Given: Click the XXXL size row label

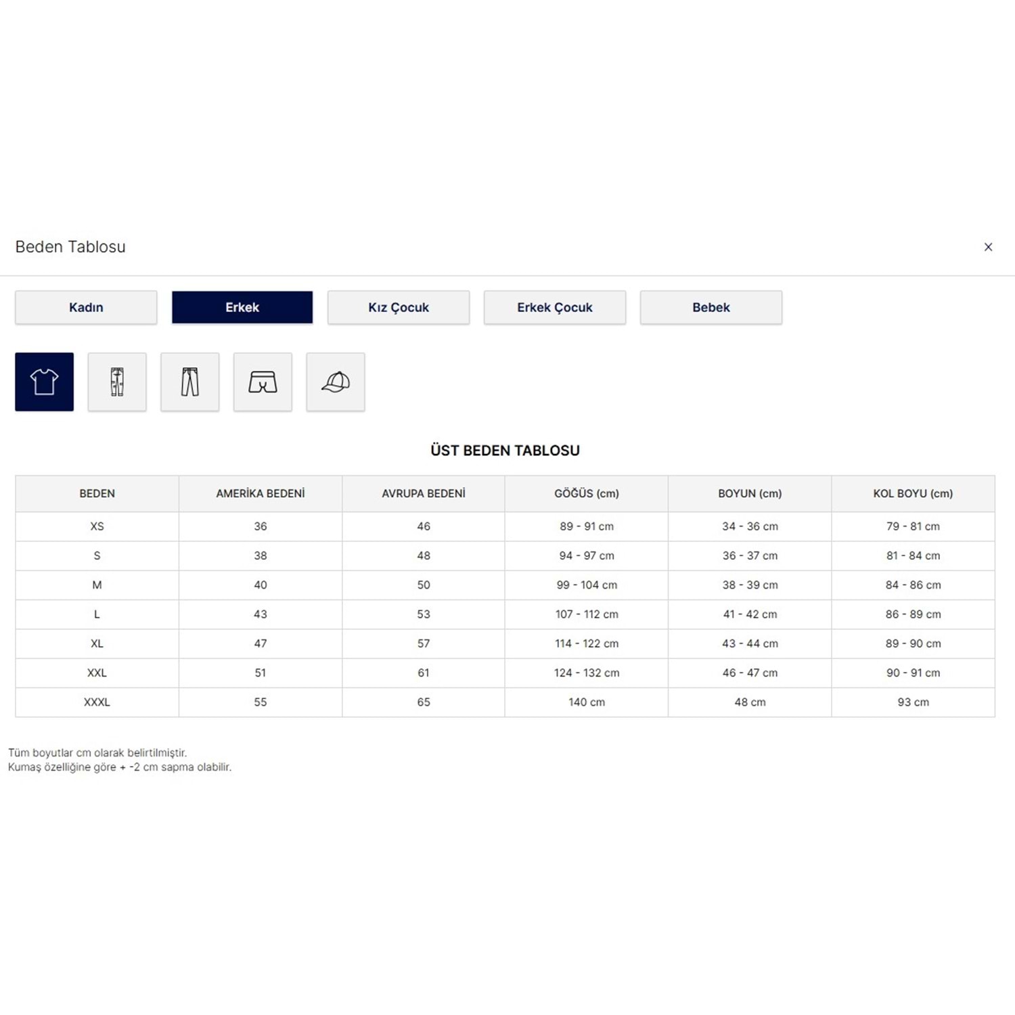Looking at the screenshot, I should pyautogui.click(x=97, y=702).
